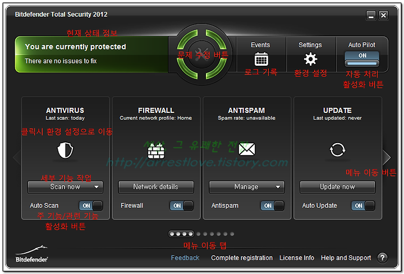Viewport: 404px width, 274px height.
Task: Click the Bitdefender Total Security 2012 title
Action: pos(61,15)
